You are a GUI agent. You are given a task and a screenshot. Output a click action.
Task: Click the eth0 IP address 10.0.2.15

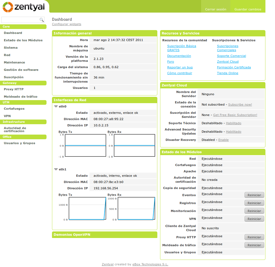point(101,125)
